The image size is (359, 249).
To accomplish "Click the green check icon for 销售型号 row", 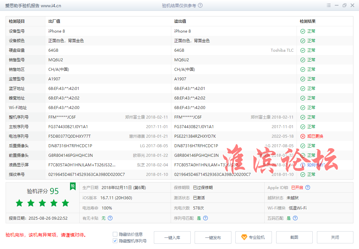I will click(303, 60).
